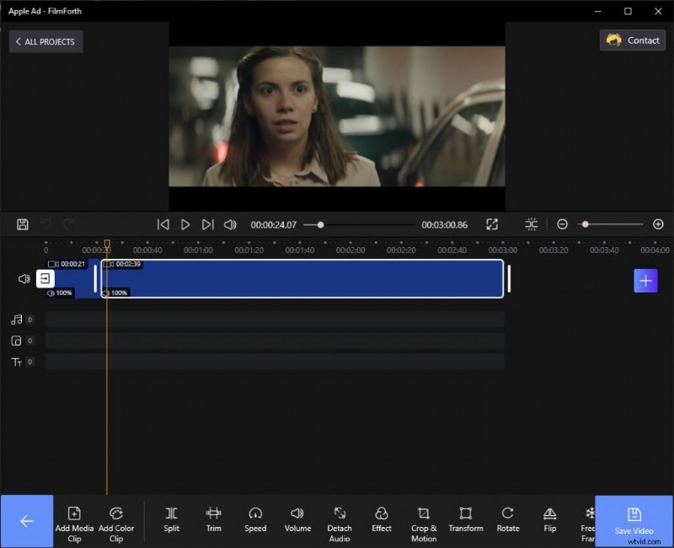Add media via the blue plus on the timeline
This screenshot has width=674, height=548.
point(646,280)
